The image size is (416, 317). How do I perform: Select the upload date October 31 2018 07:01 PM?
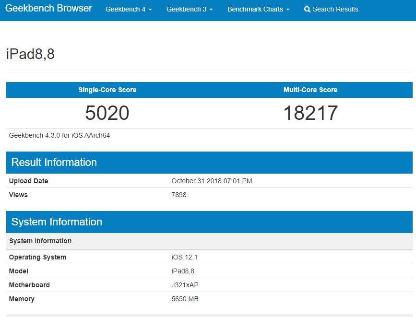[212, 181]
